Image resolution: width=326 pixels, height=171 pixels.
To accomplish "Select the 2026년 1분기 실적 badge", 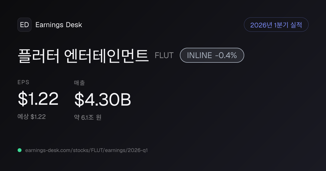I will (276, 25).
